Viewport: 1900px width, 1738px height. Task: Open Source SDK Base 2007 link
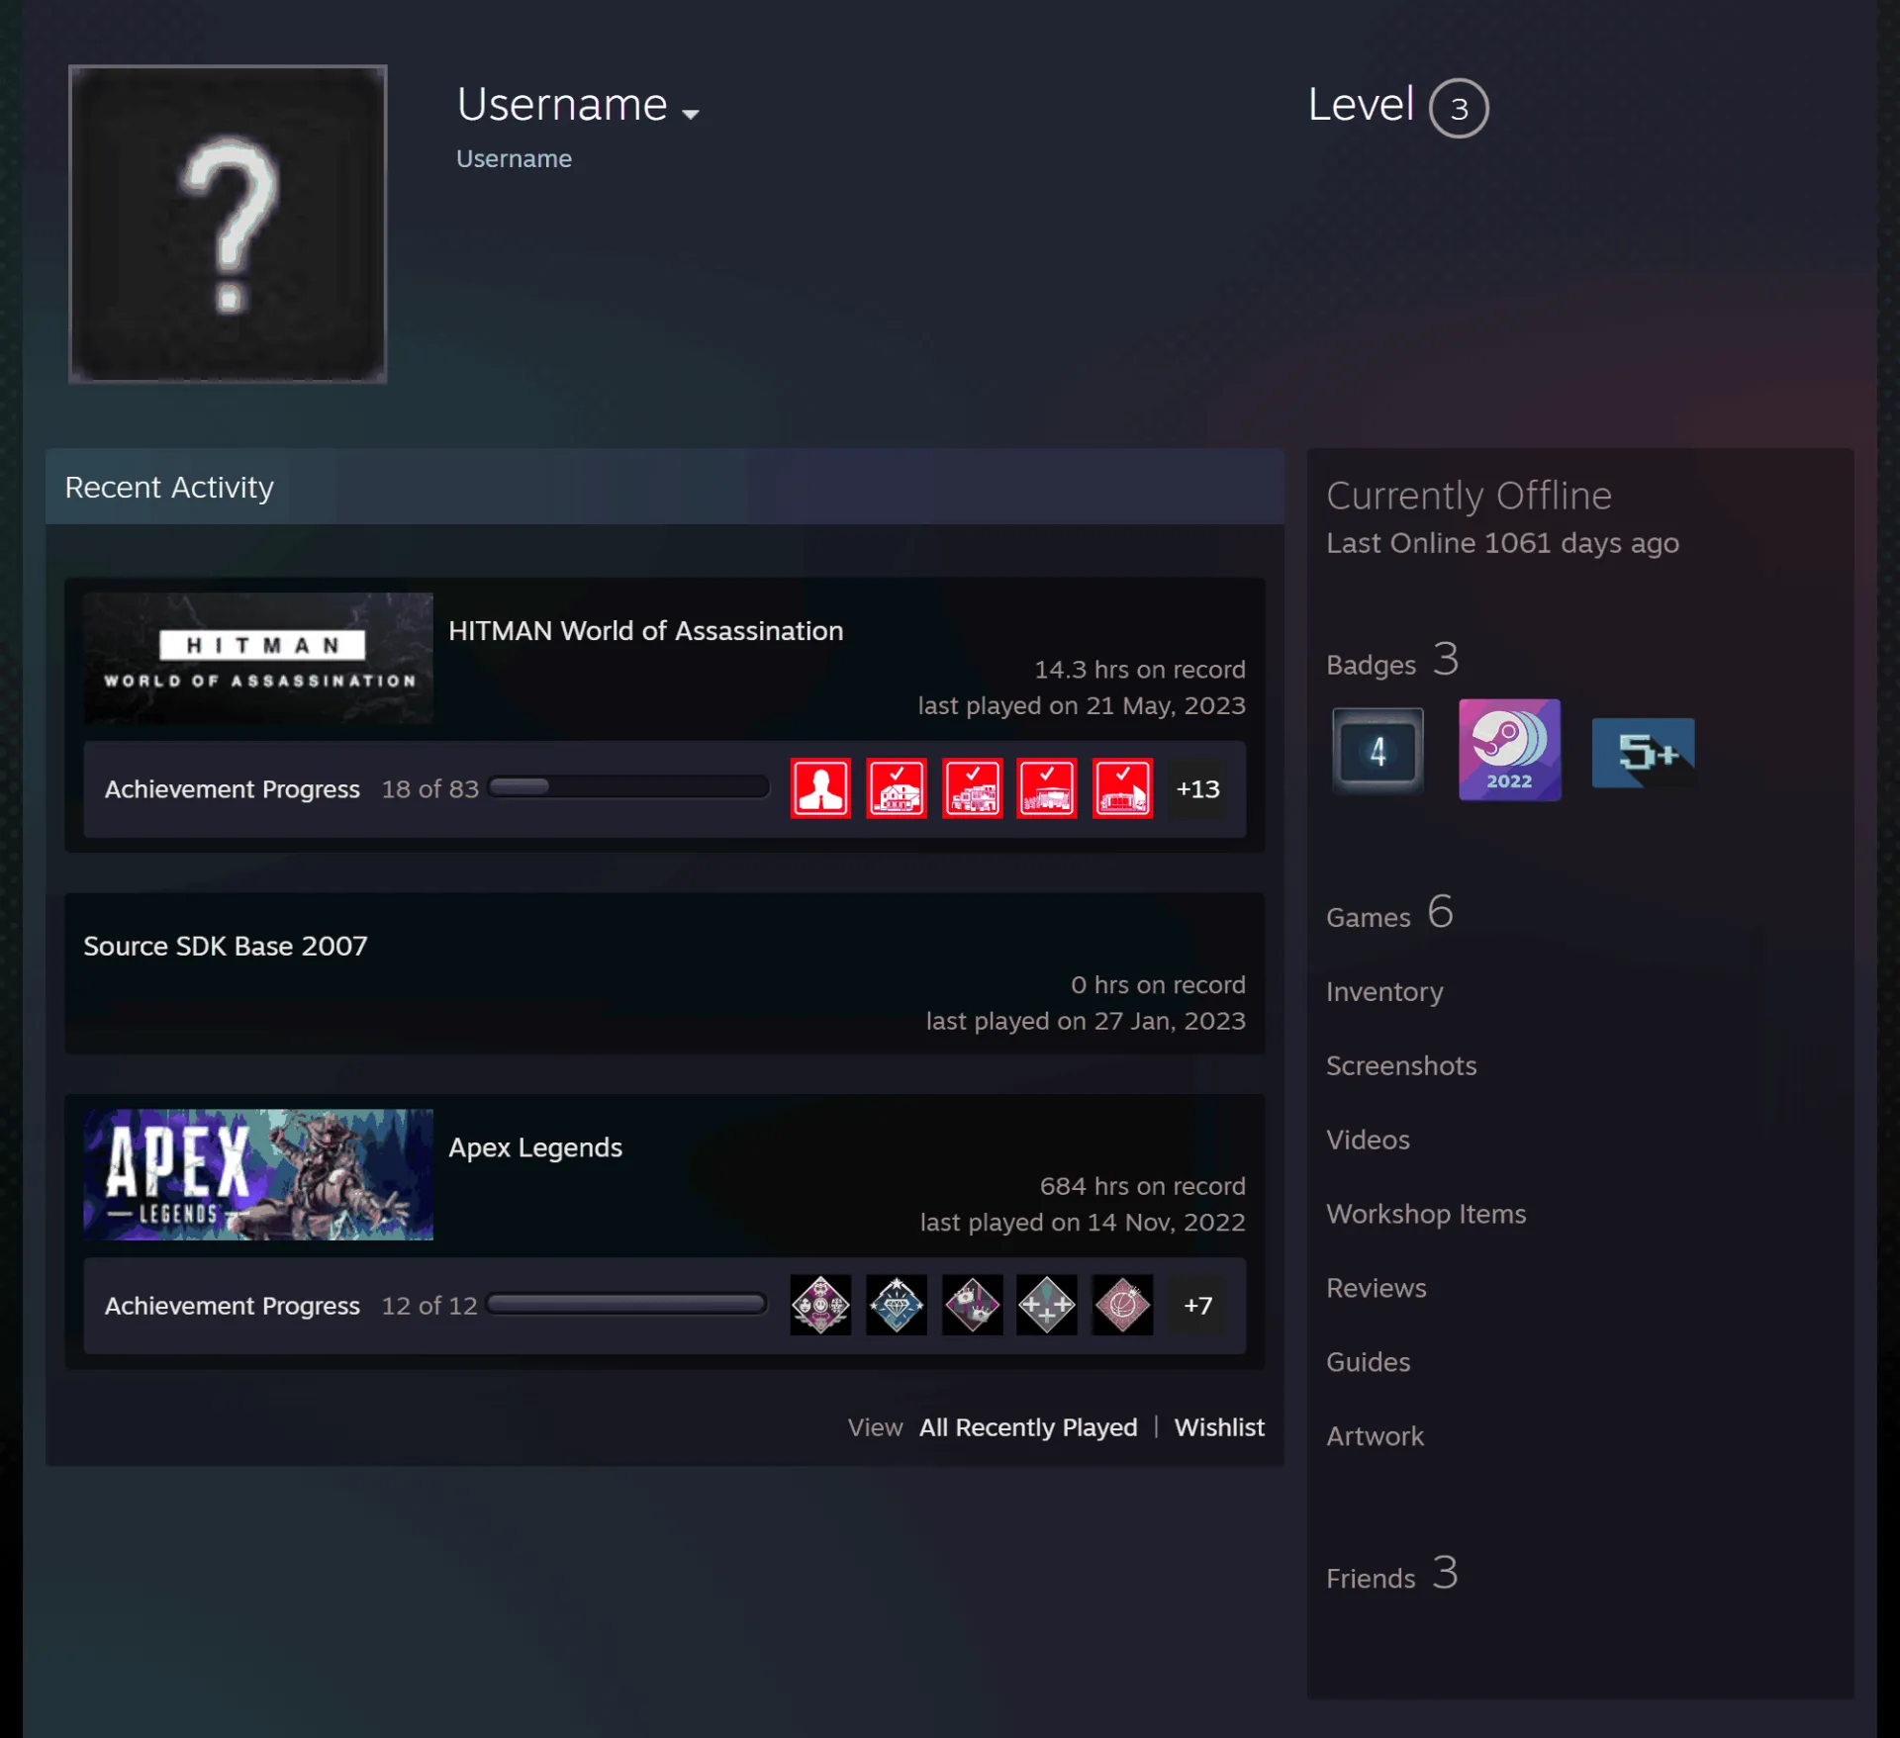point(226,946)
